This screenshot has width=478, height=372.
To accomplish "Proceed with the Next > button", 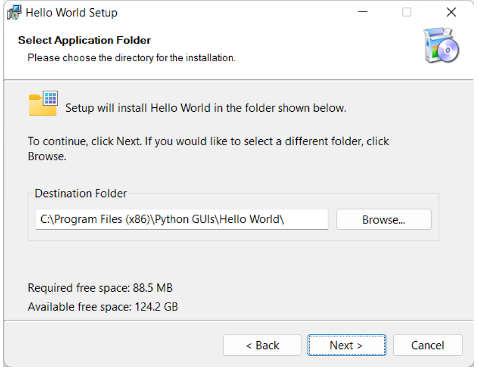I will point(346,345).
